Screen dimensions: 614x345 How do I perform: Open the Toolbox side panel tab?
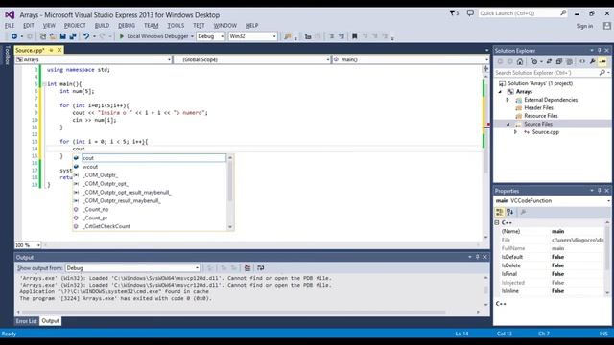(x=7, y=55)
